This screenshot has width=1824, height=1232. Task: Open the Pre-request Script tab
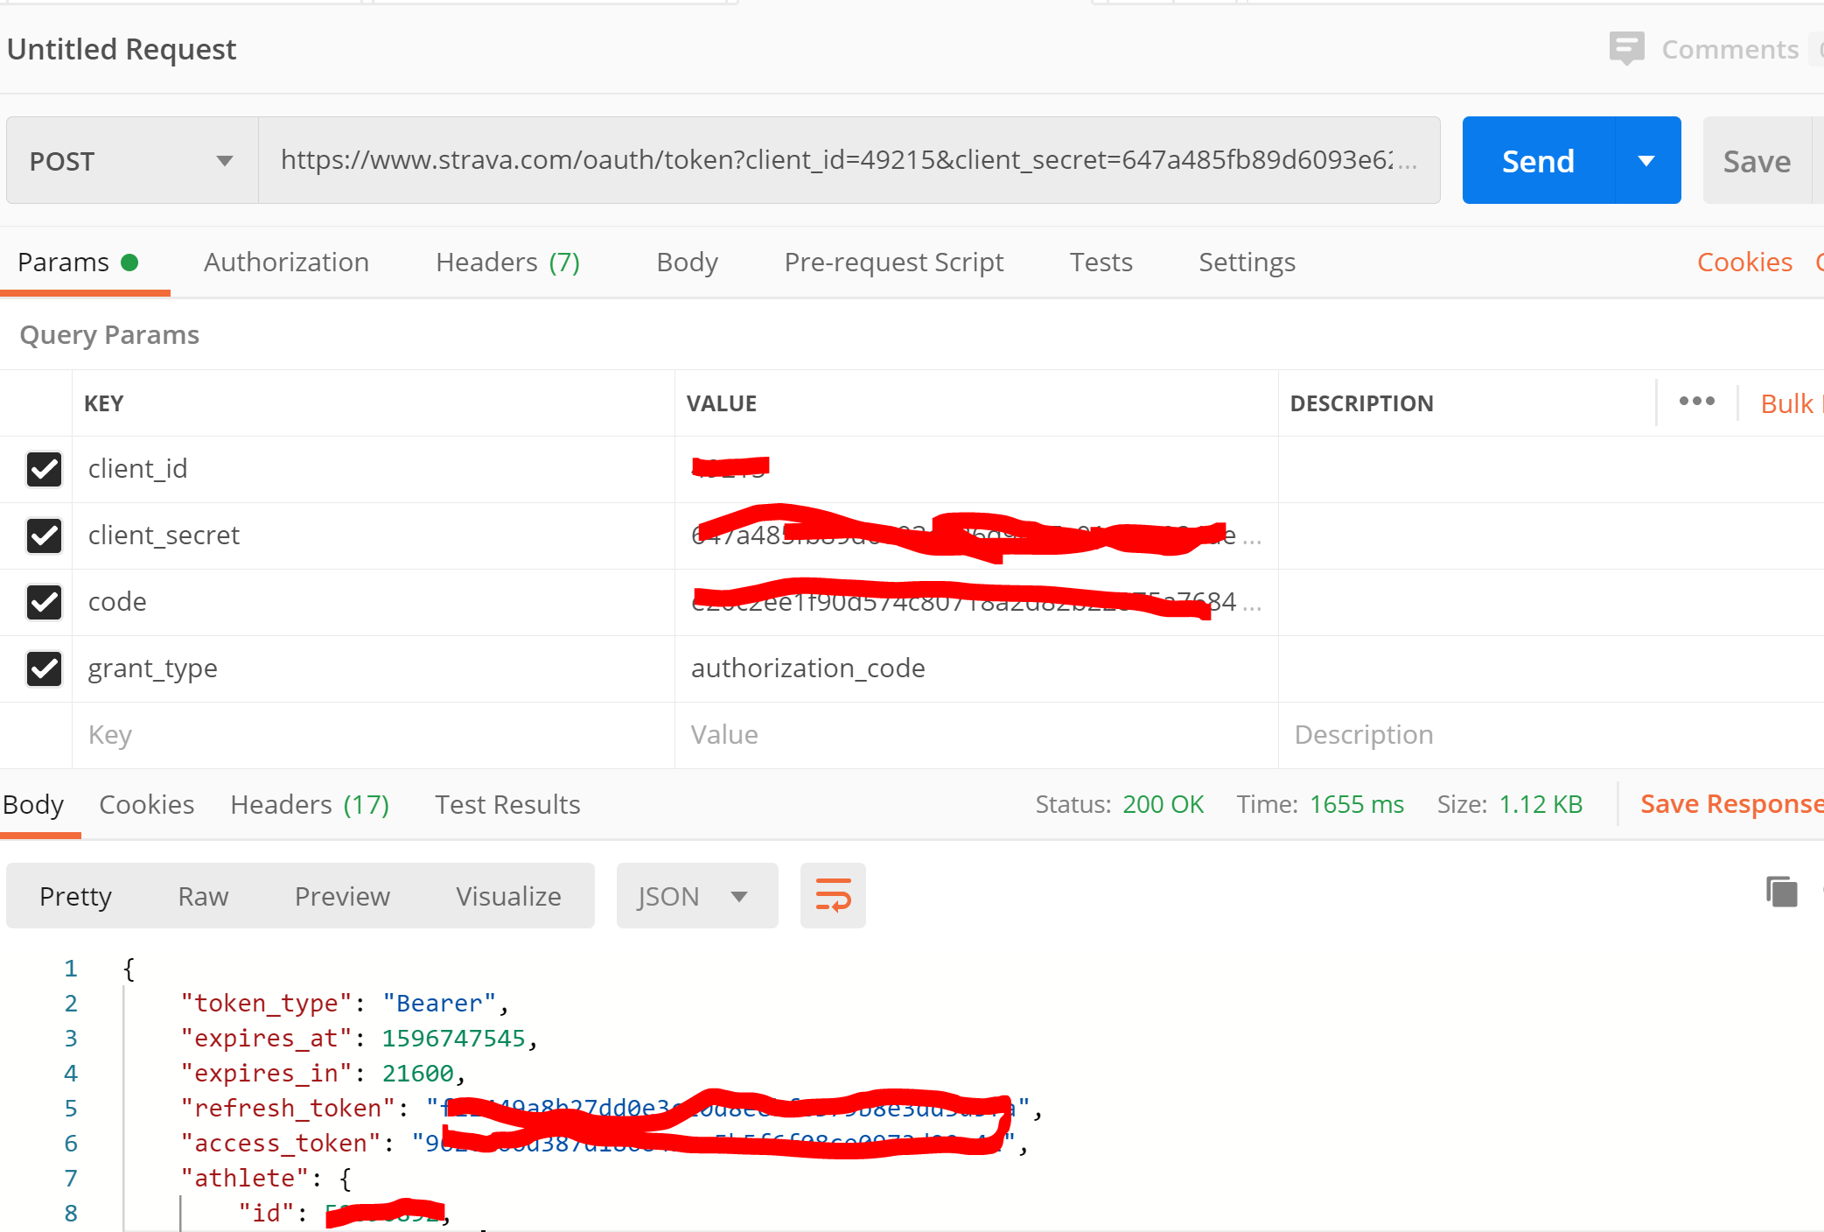point(893,262)
